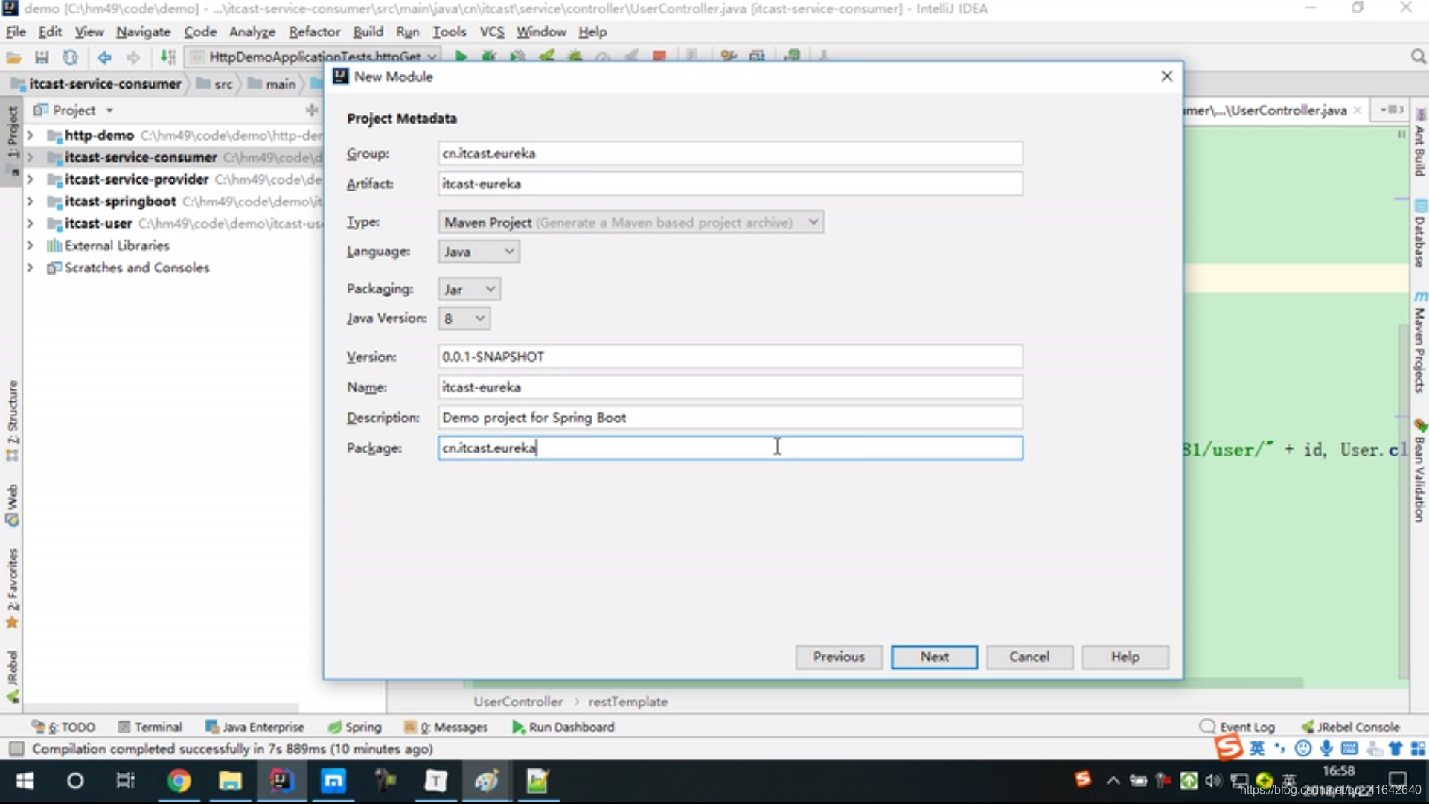Expand the External Libraries node

click(x=30, y=246)
